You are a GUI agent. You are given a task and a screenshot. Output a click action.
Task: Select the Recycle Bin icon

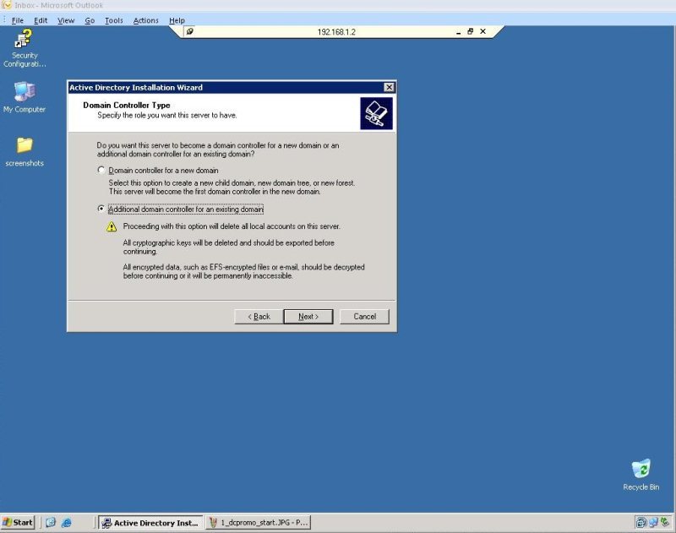click(641, 475)
